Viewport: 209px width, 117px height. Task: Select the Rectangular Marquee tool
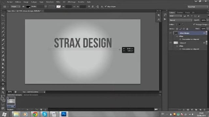pyautogui.click(x=3, y=19)
